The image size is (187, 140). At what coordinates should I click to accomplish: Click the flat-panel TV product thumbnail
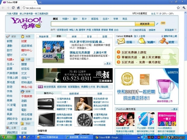click(x=47, y=120)
